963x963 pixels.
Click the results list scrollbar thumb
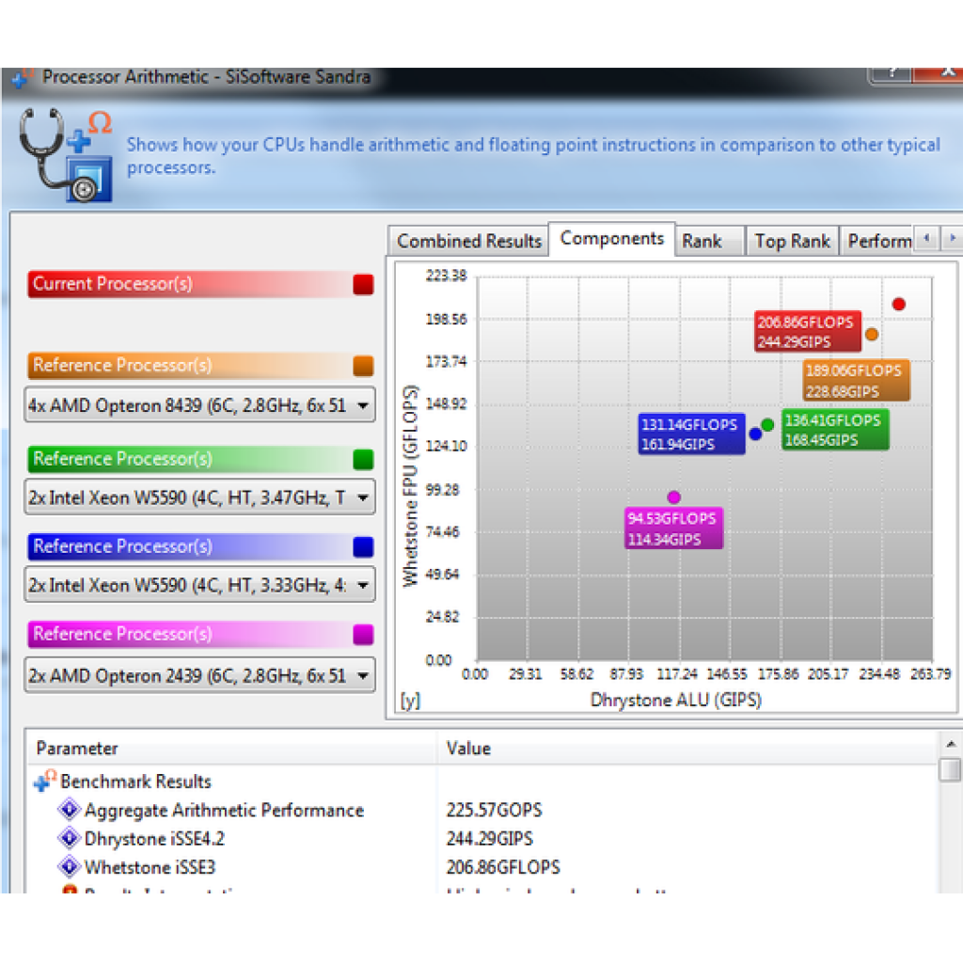coord(950,769)
